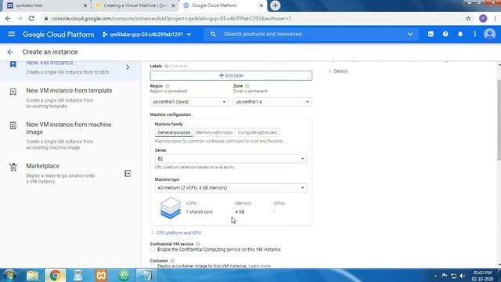Open the account avatar in header

[x=489, y=34]
